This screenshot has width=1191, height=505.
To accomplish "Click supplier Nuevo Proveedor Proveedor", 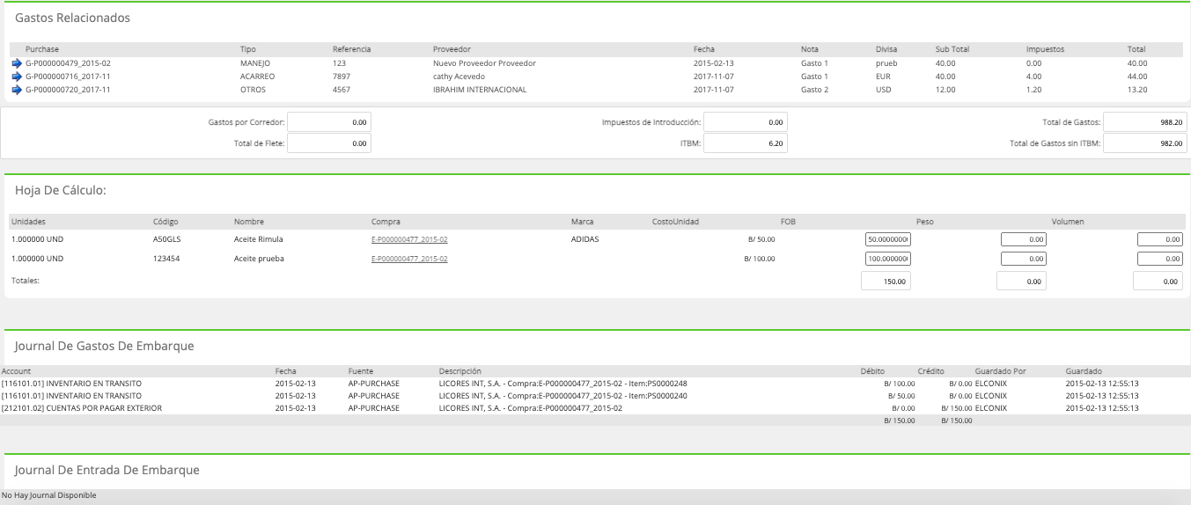I will [x=484, y=63].
